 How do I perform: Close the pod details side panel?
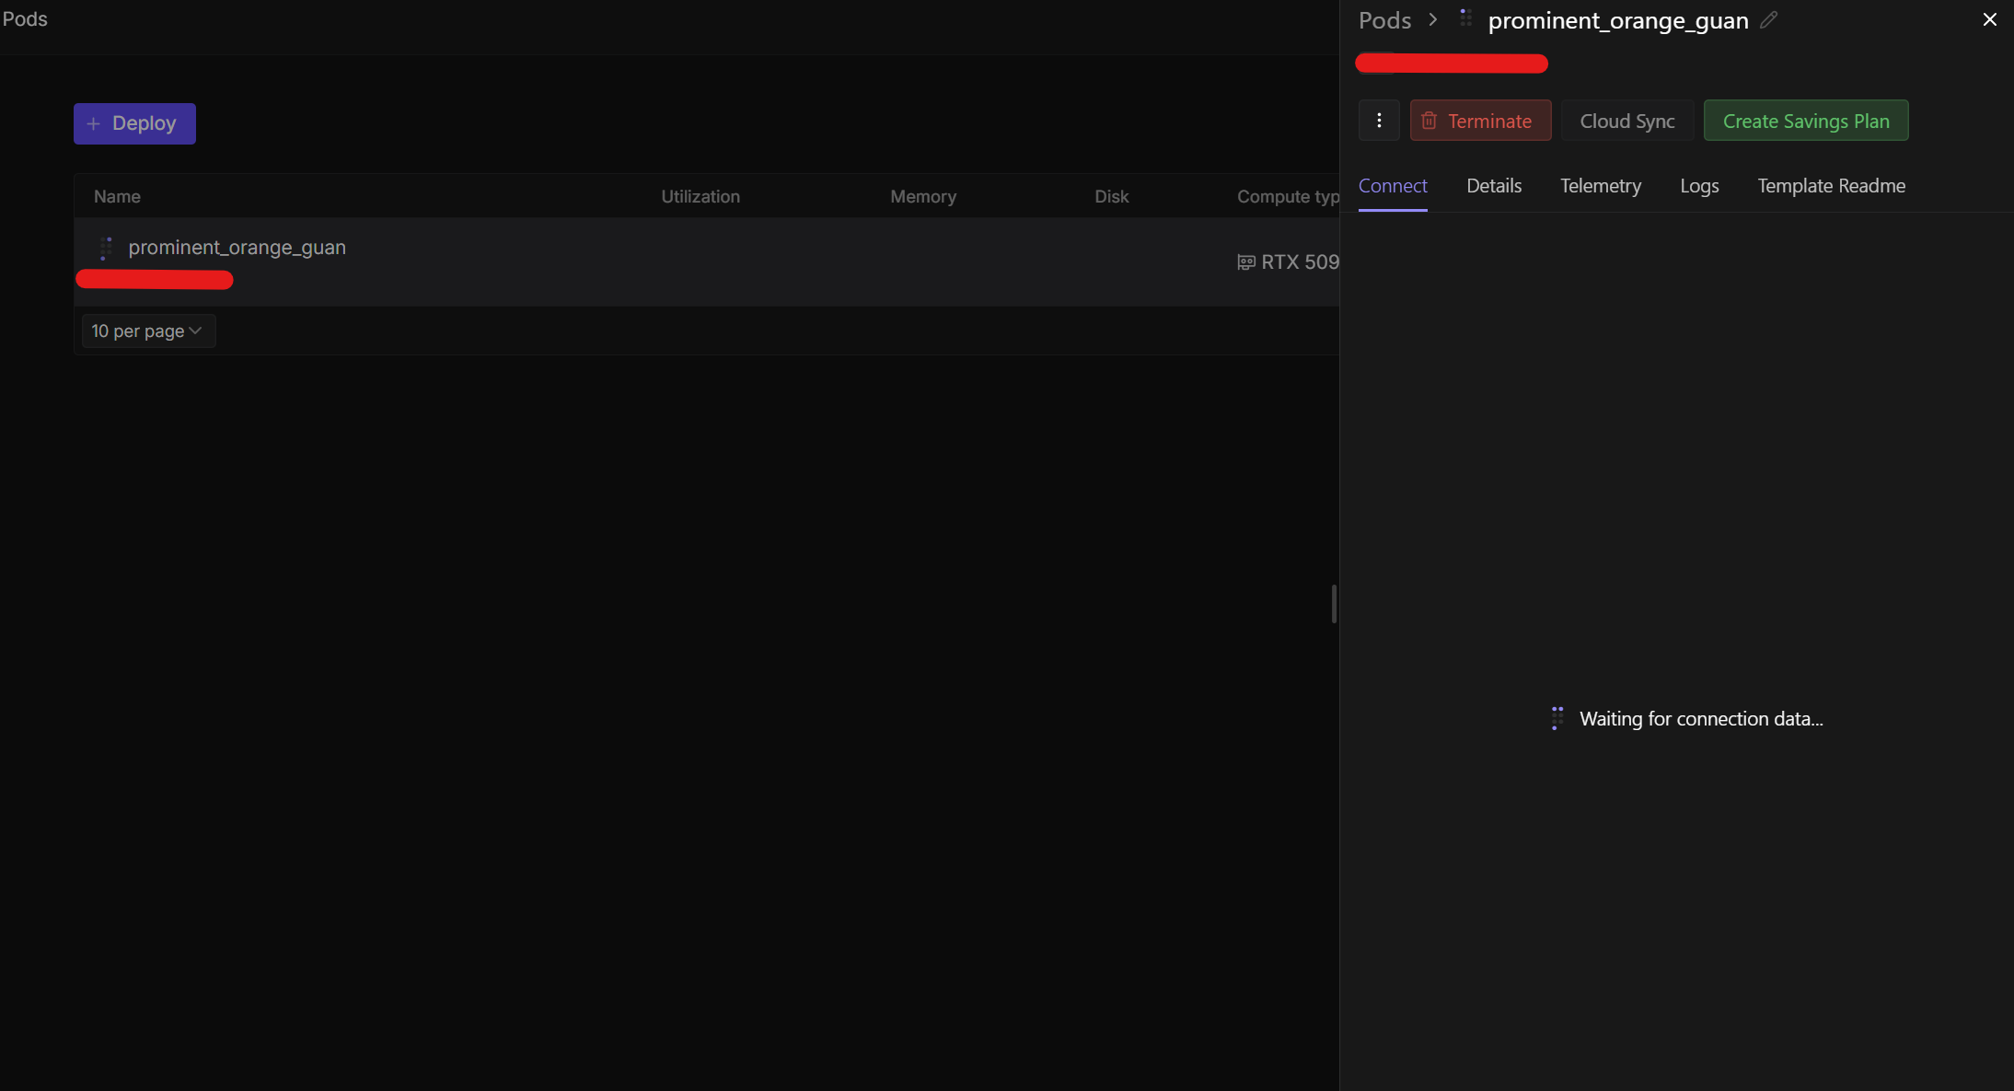point(1989,19)
